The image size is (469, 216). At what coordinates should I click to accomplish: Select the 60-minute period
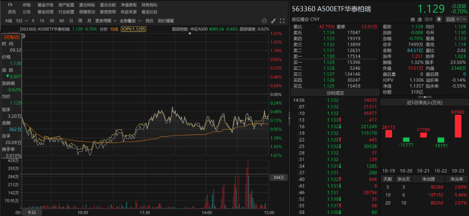coord(62,21)
